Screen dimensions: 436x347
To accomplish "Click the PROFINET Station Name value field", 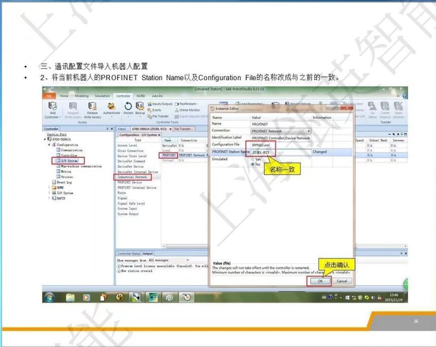I will (x=281, y=152).
